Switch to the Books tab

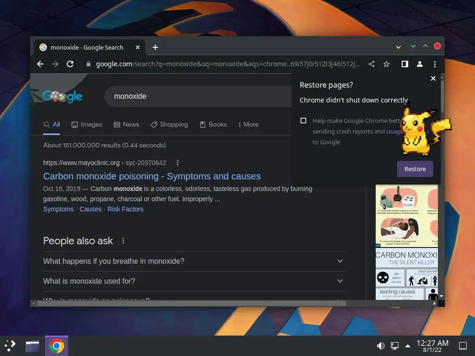pos(213,124)
